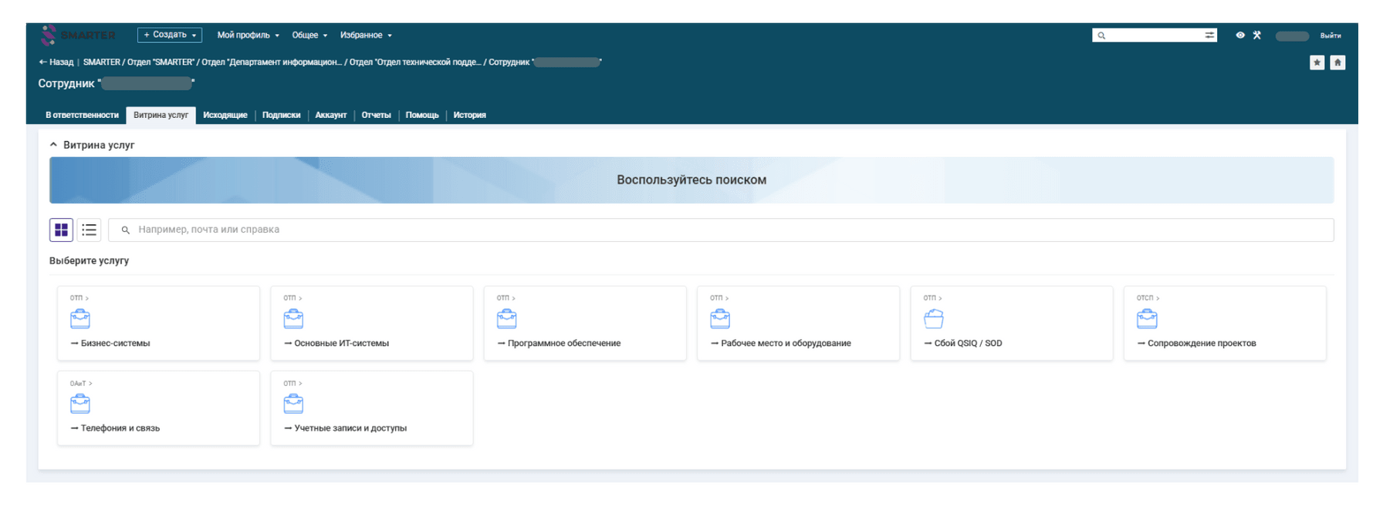Click the Назад back link
Viewport: 1383px width, 510px height.
56,62
